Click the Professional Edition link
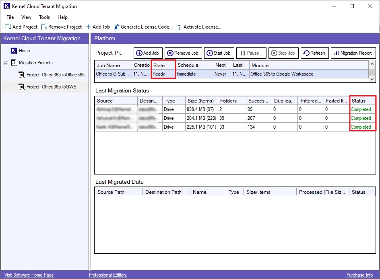The image size is (380, 279). [x=108, y=275]
